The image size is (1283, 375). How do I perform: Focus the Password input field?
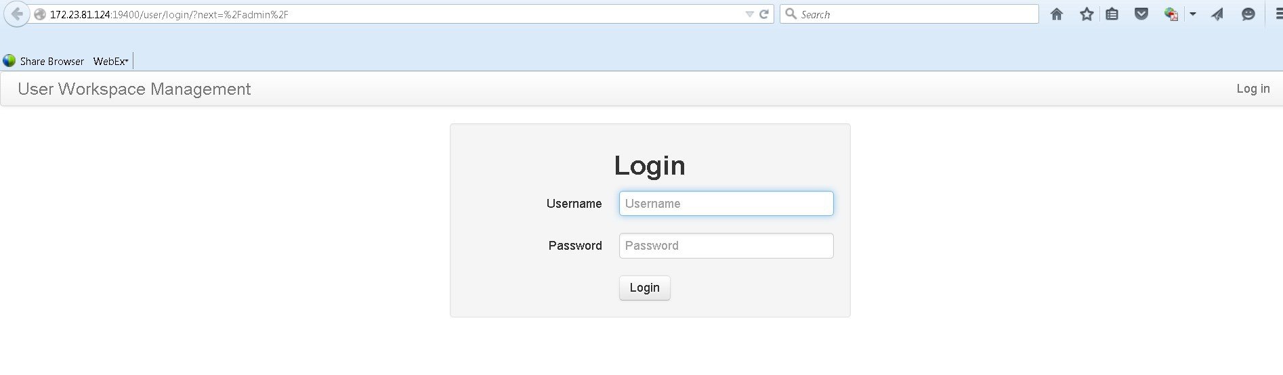tap(726, 246)
